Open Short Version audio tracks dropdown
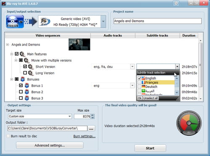 (x=132, y=66)
